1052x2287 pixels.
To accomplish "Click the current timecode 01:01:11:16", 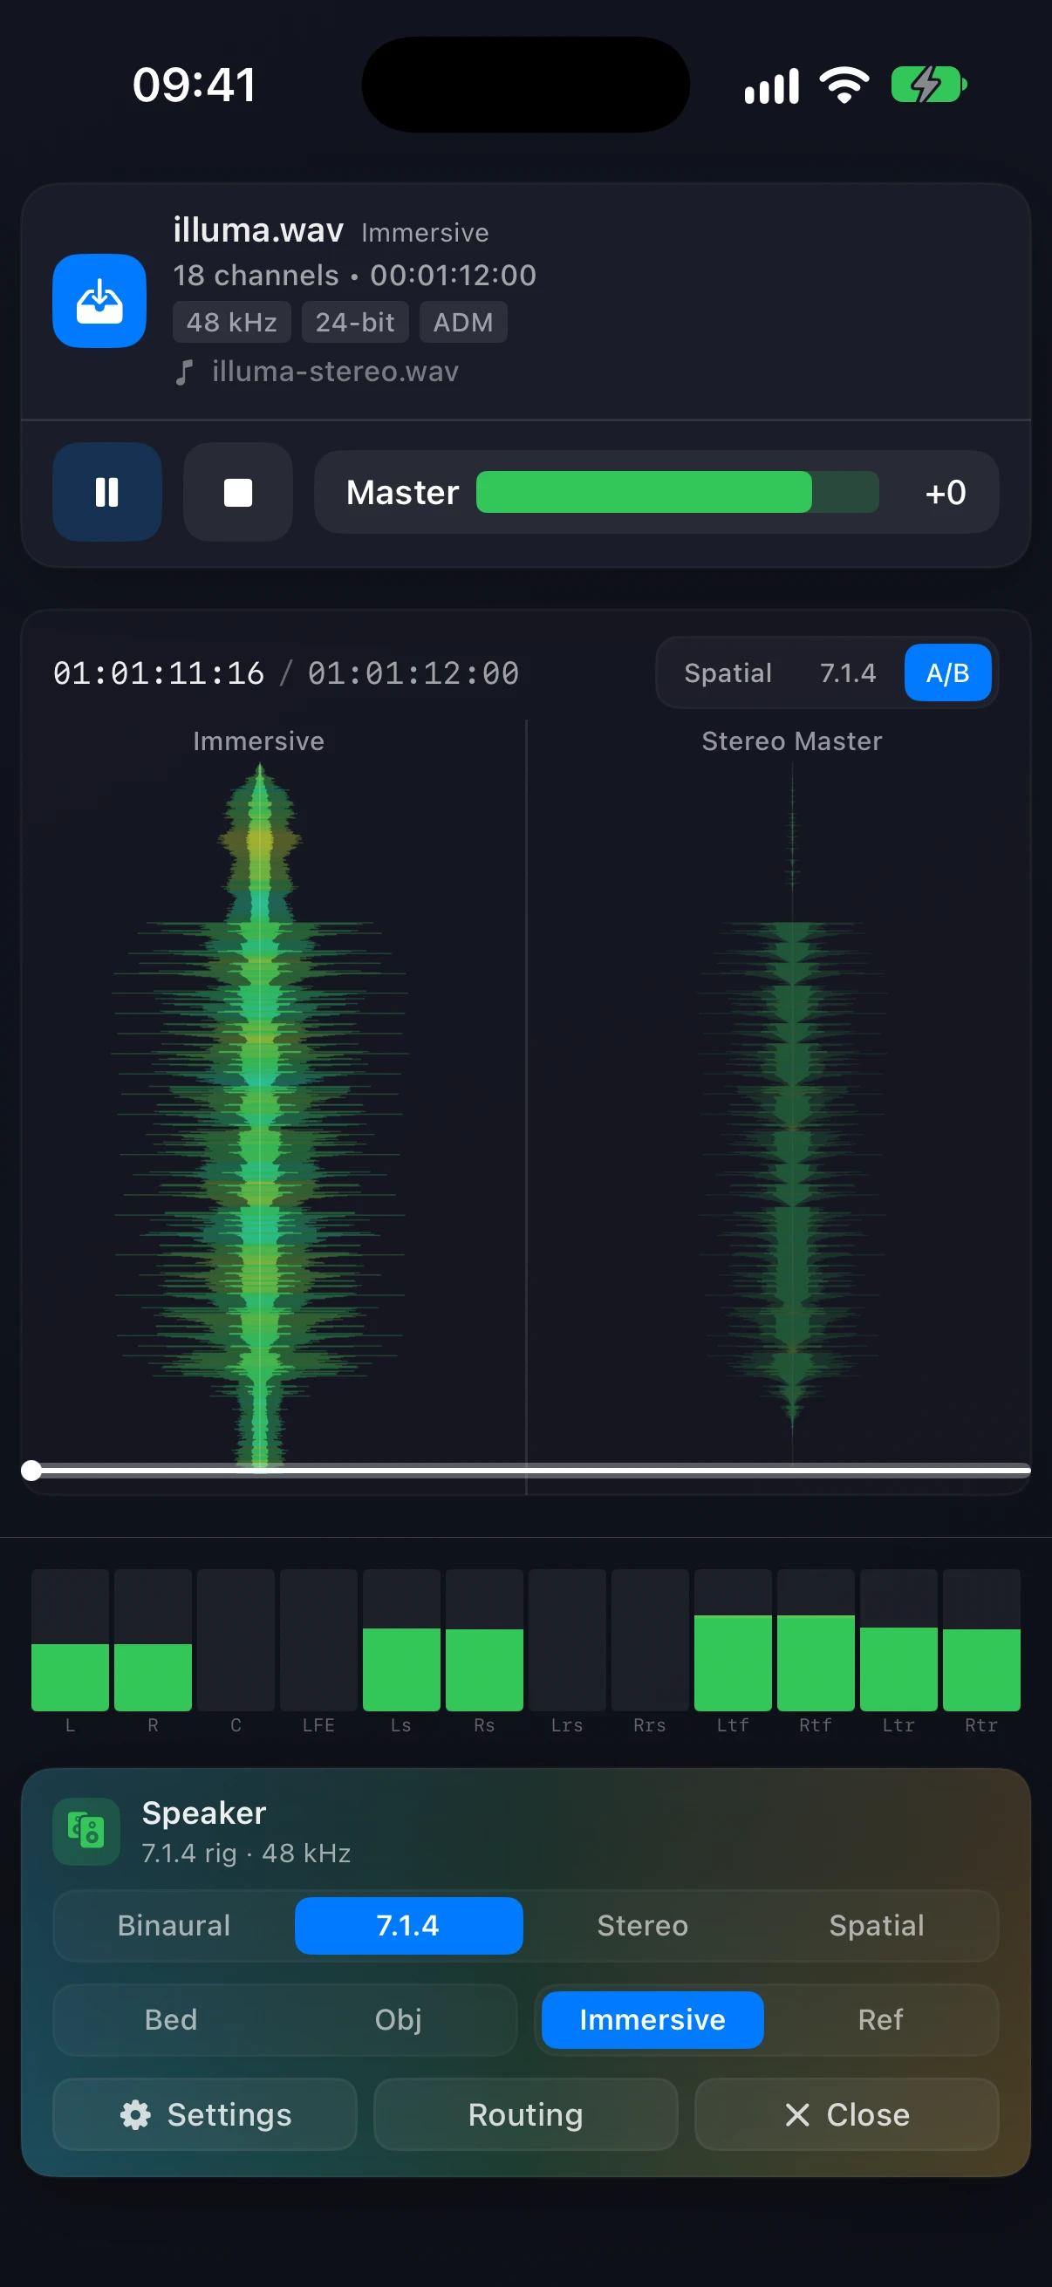I will (x=159, y=673).
